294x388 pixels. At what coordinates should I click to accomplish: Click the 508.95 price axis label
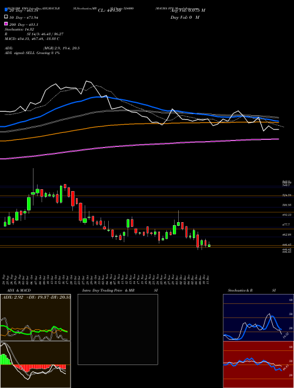(x=287, y=205)
